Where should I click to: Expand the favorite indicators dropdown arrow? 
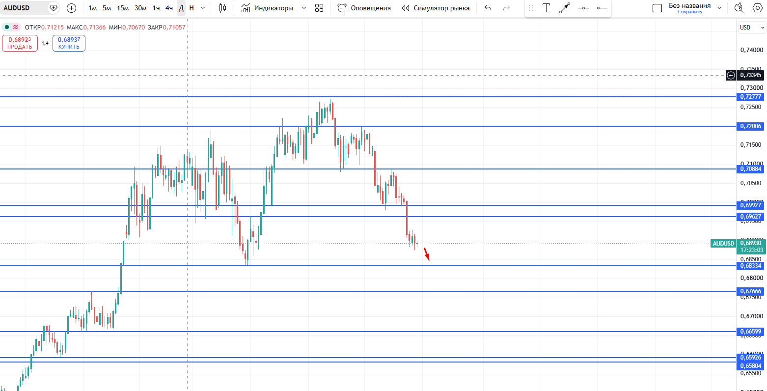point(303,8)
